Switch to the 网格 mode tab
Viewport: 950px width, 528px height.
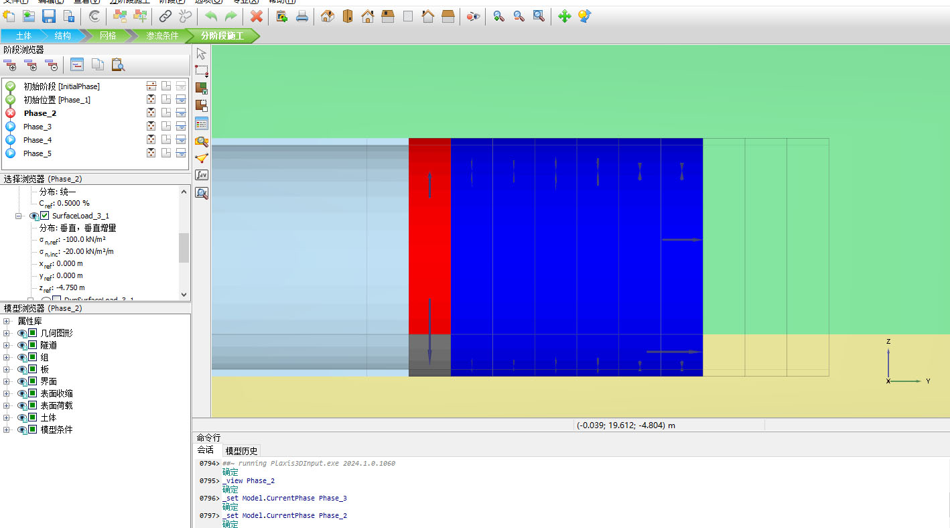point(108,36)
